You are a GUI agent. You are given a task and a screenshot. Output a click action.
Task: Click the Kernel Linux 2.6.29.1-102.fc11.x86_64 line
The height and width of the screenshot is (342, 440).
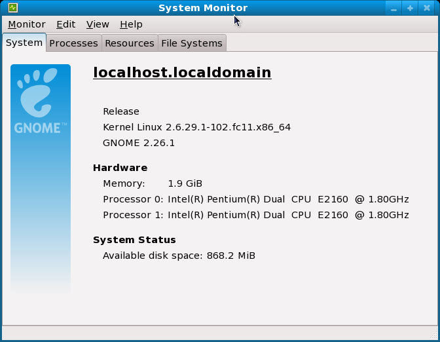click(196, 127)
